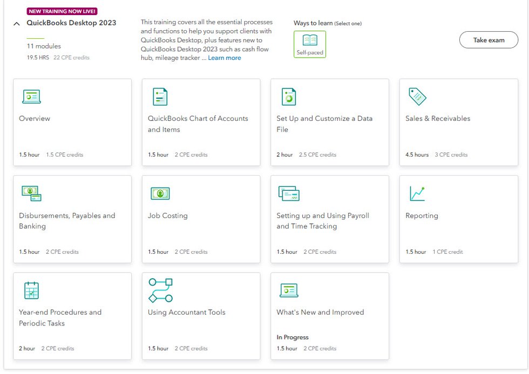Open the Reporting module title
Viewport: 529px width, 374px height.
point(422,216)
